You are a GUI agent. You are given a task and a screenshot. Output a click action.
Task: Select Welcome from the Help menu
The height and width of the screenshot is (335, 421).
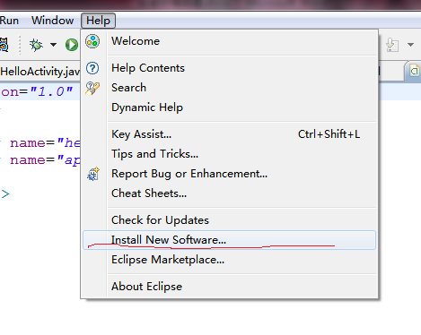(229, 41)
